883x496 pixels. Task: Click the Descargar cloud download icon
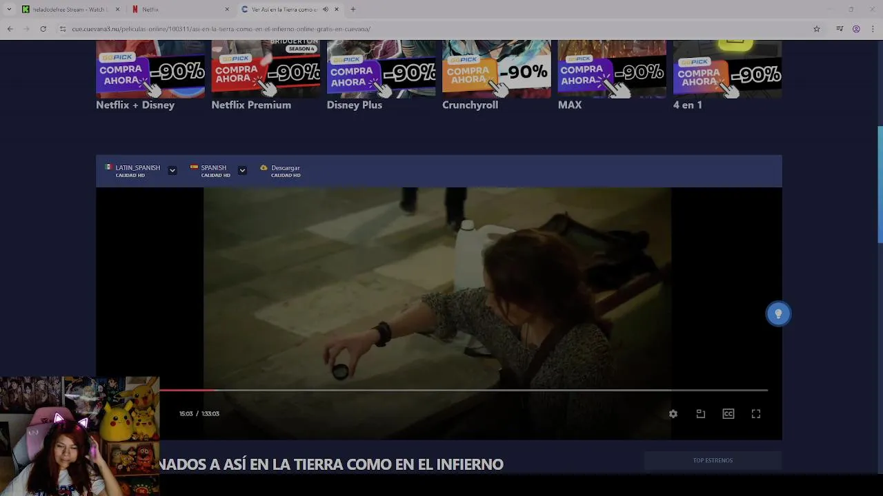[x=264, y=167]
